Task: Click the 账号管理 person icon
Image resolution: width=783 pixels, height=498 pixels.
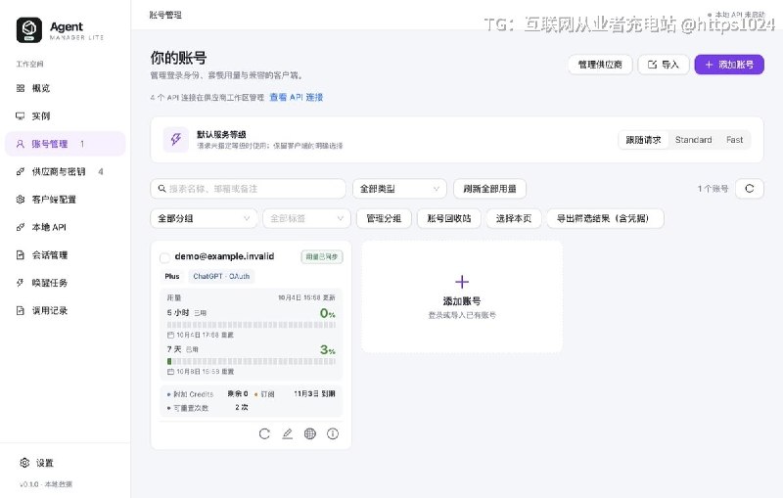Action: 21,144
